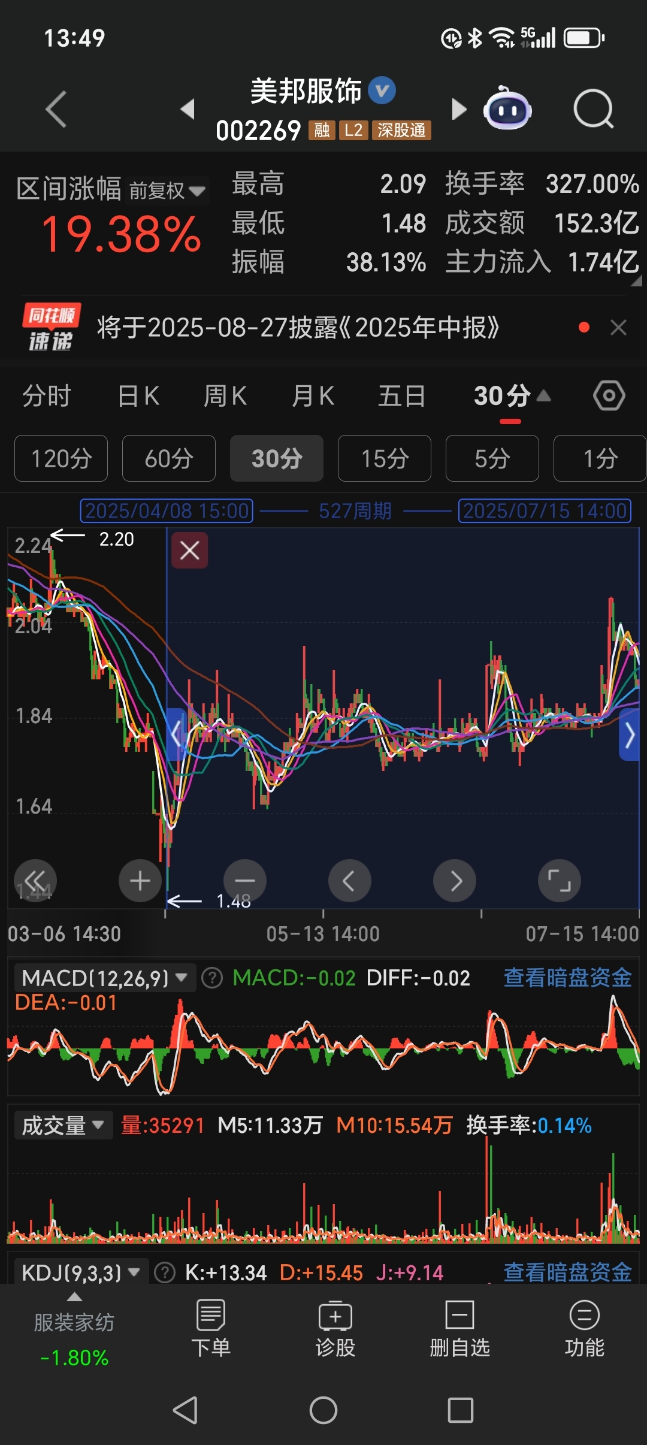Viewport: 647px width, 1445px height.
Task: Expand stats panel corner triangle
Action: [x=636, y=282]
